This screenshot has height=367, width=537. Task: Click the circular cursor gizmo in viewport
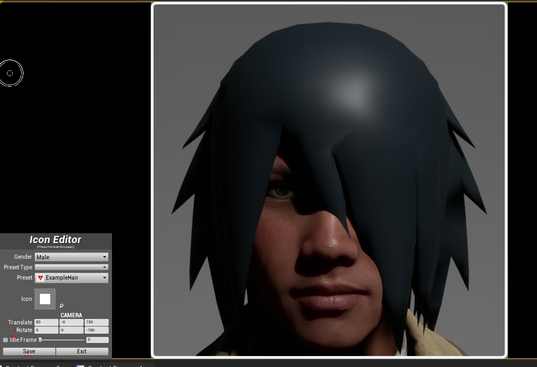click(10, 73)
